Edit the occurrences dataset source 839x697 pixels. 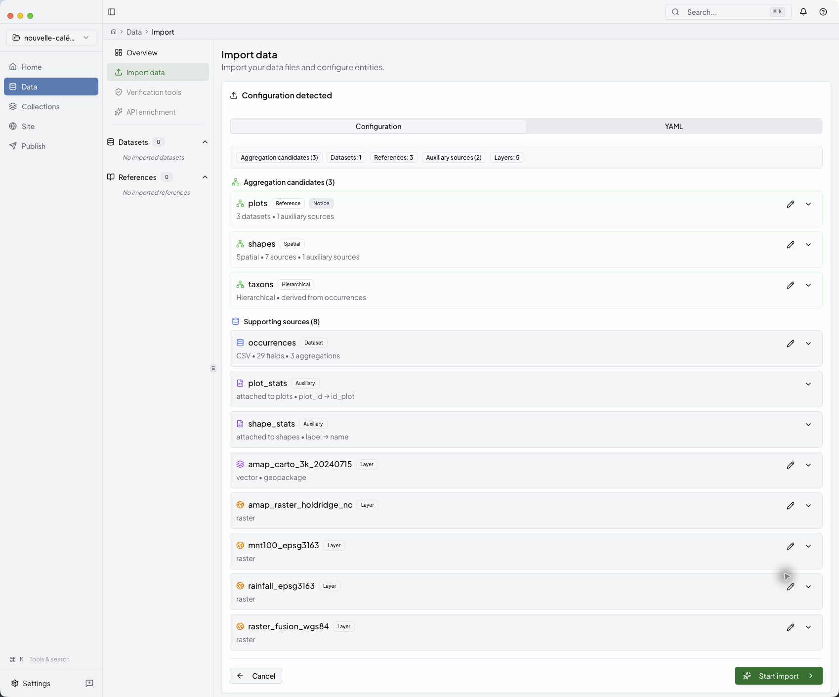point(791,344)
